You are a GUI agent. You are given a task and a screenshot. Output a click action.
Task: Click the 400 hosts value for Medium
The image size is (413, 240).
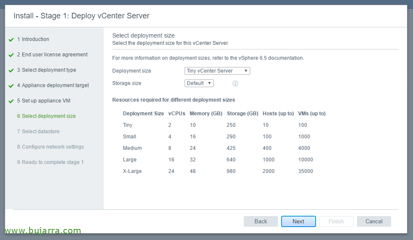(x=267, y=148)
